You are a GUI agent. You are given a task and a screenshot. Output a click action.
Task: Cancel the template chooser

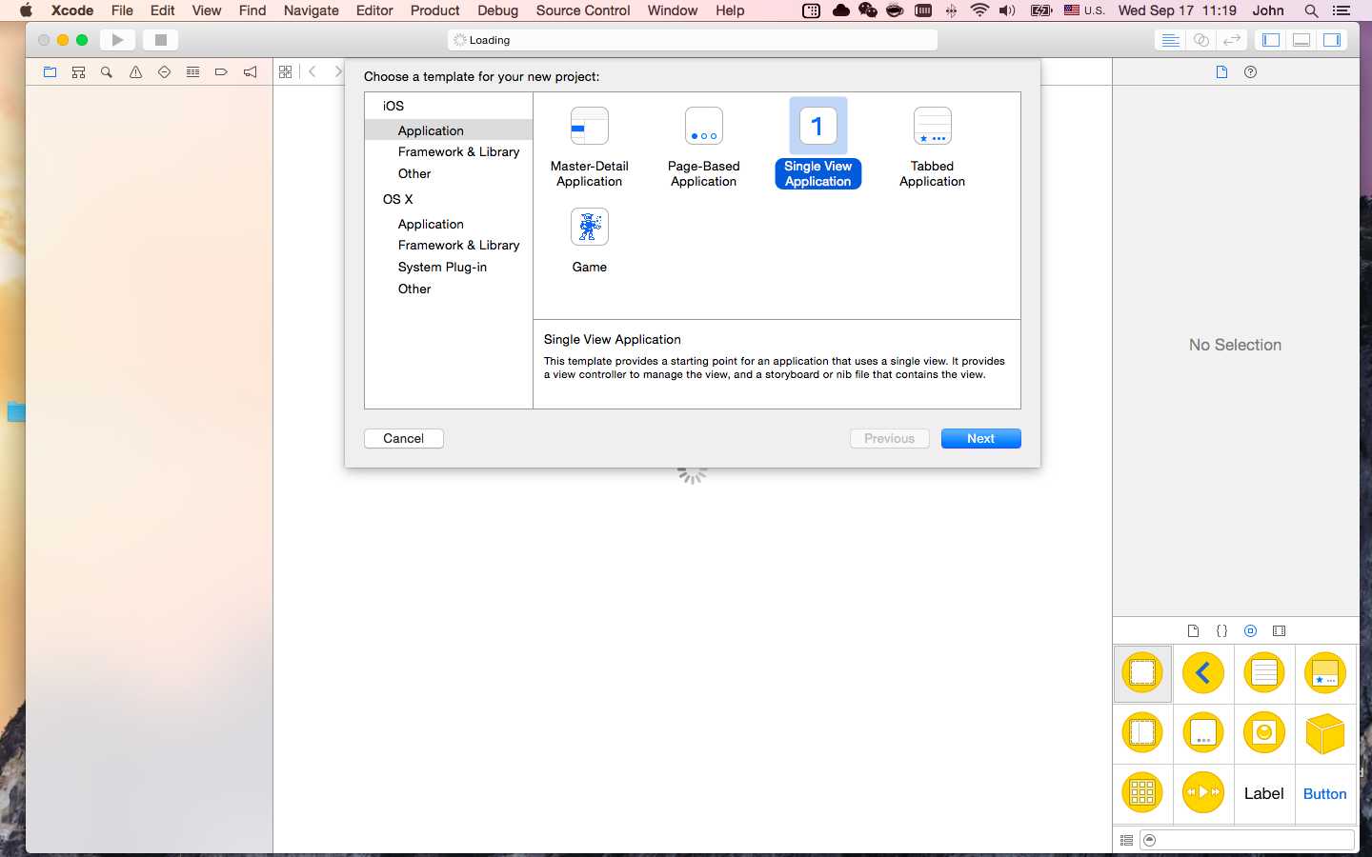coord(403,438)
